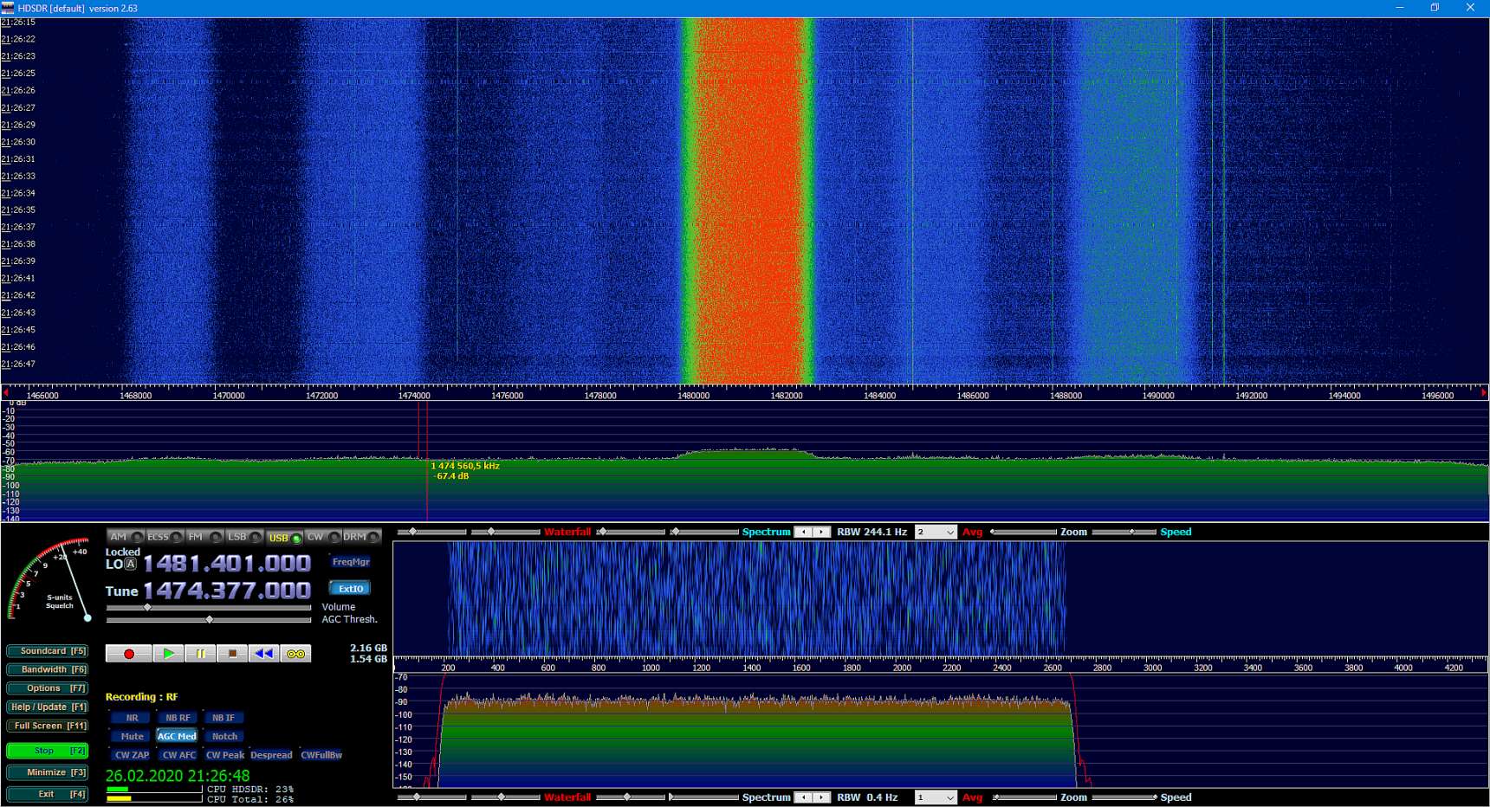Adjust the upper RF Zoom slider
Screen dimensions: 1490x807
tap(1024, 533)
